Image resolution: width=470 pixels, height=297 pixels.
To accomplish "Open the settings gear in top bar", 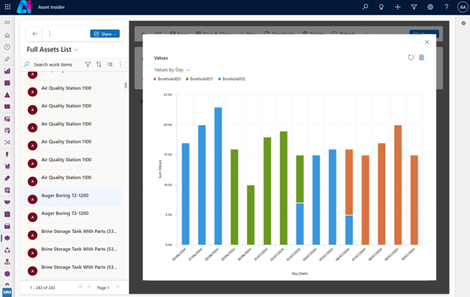I will (430, 6).
